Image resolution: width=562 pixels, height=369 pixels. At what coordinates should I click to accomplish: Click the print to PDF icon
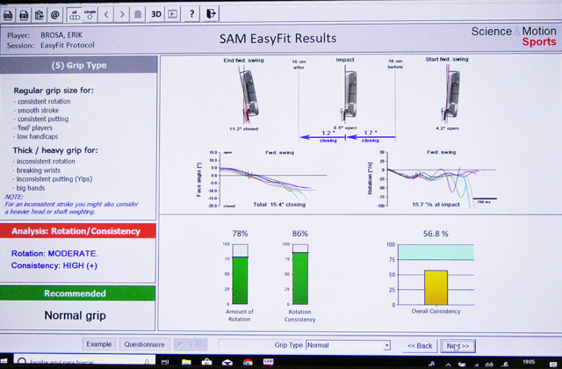8,15
